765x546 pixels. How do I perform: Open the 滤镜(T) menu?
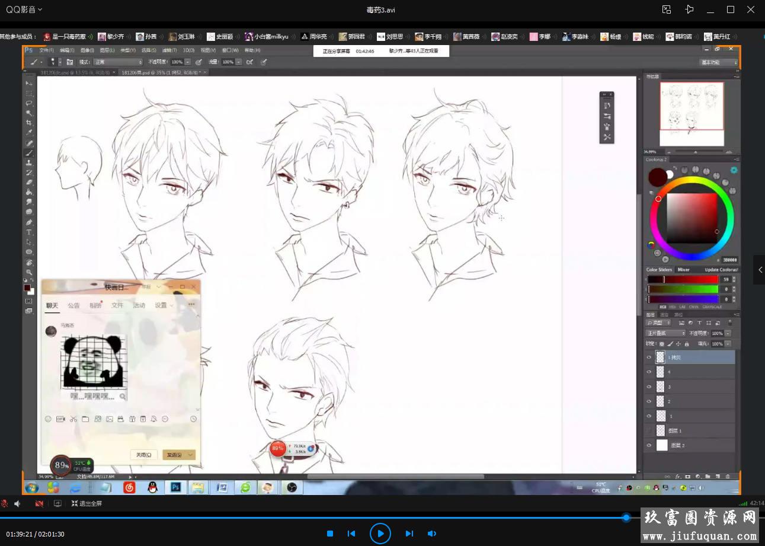[169, 50]
